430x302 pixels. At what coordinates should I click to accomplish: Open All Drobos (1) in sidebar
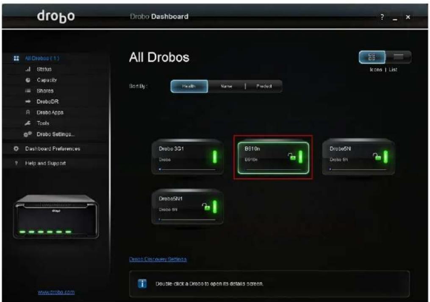tap(42, 58)
